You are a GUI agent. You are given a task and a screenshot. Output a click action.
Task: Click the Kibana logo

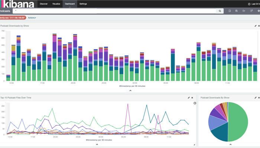click(17, 4)
